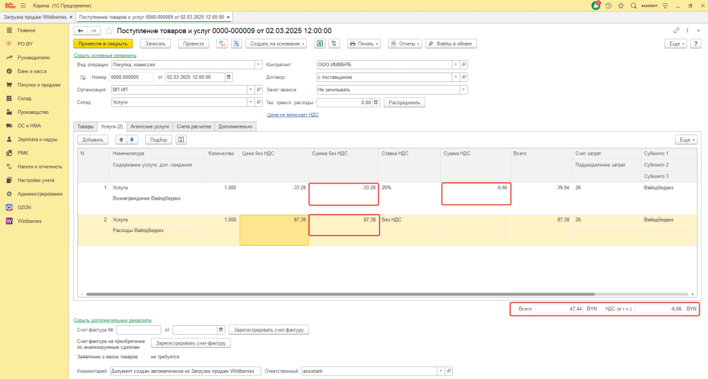Switch to Дополнительно tab
708x379 pixels.
tap(235, 126)
